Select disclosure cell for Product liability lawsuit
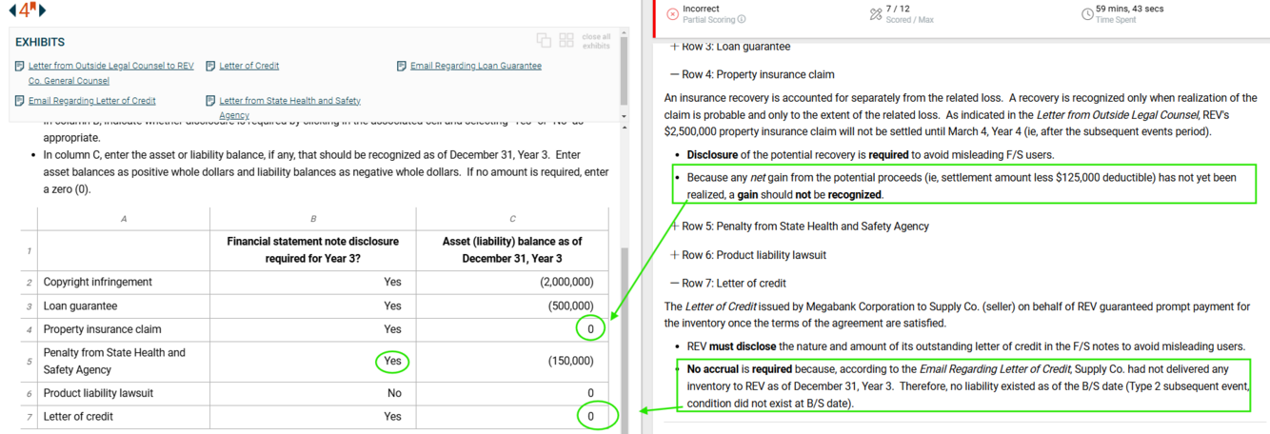The width and height of the screenshot is (1270, 434). (x=312, y=393)
